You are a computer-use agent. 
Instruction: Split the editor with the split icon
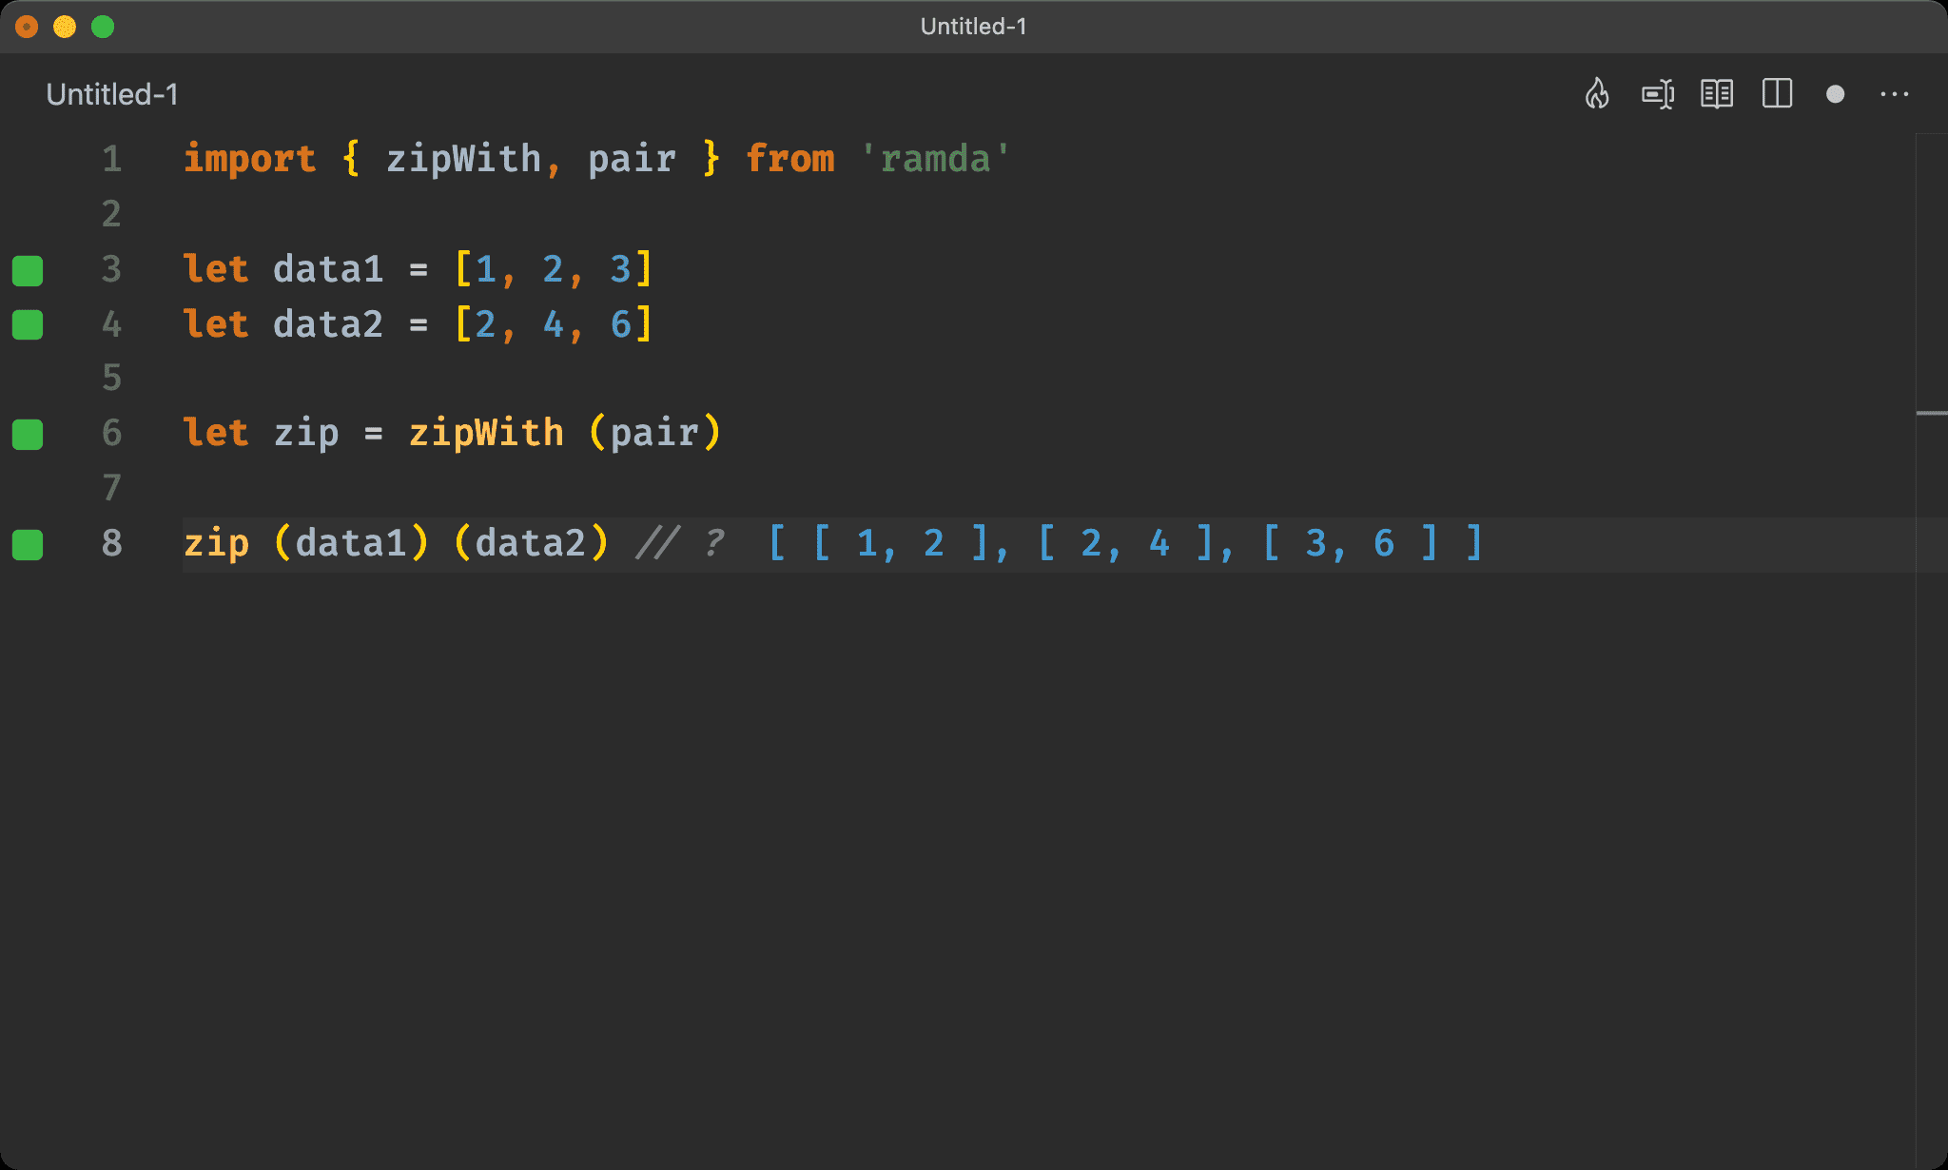click(x=1777, y=94)
